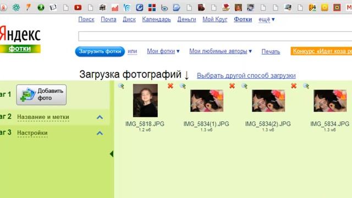Click the teal atom bookmark icon

pyautogui.click(x=16, y=8)
